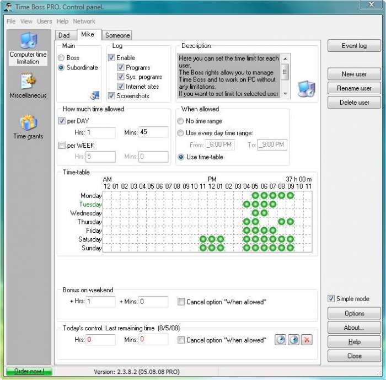Check Bonus on weekend Cancel option checkbox

tap(181, 302)
